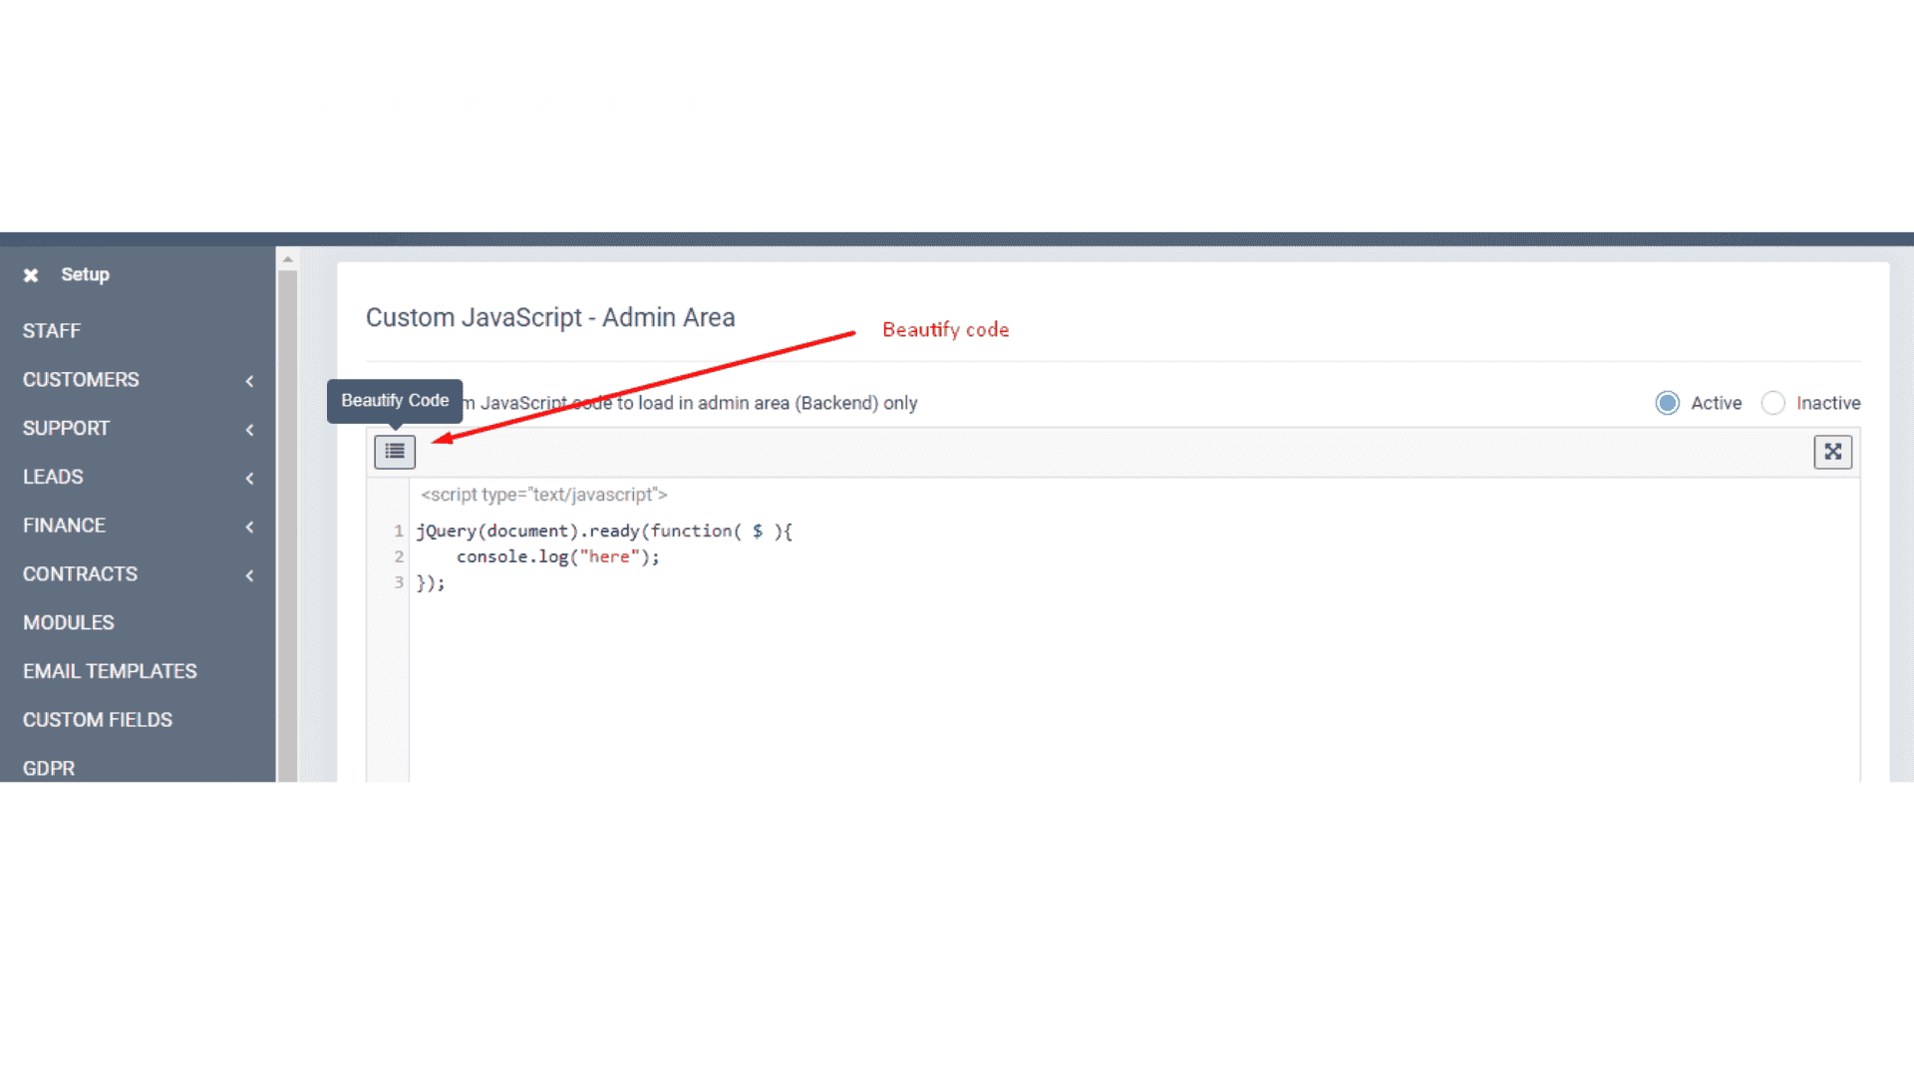
Task: Toggle fullscreen mode for the code editor
Action: click(1833, 452)
